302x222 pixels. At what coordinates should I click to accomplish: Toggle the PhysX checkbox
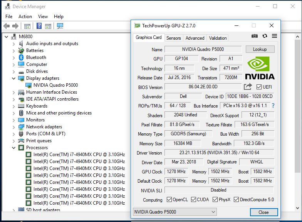tap(215, 200)
